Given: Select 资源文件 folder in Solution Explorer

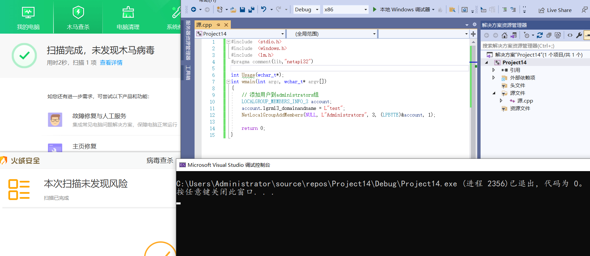Looking at the screenshot, I should point(520,108).
